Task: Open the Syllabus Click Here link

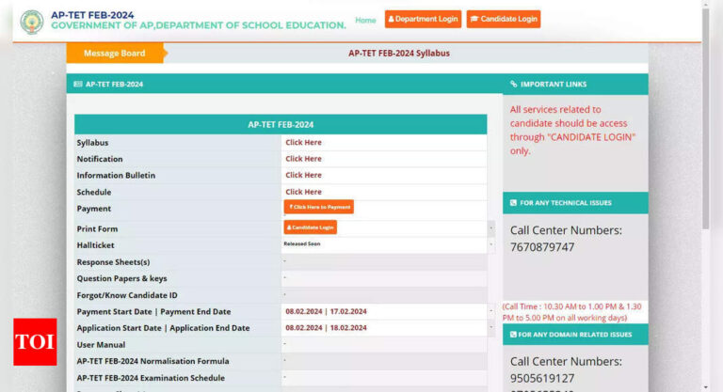Action: (303, 142)
